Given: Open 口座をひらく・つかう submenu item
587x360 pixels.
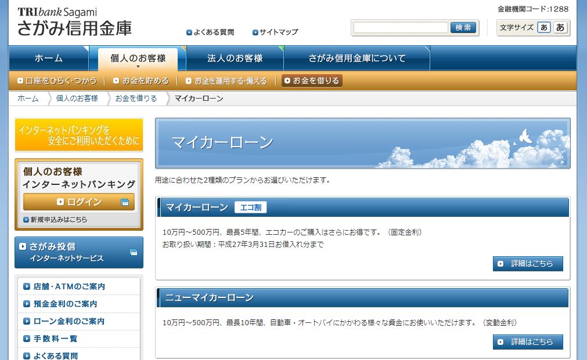Looking at the screenshot, I should click(57, 81).
